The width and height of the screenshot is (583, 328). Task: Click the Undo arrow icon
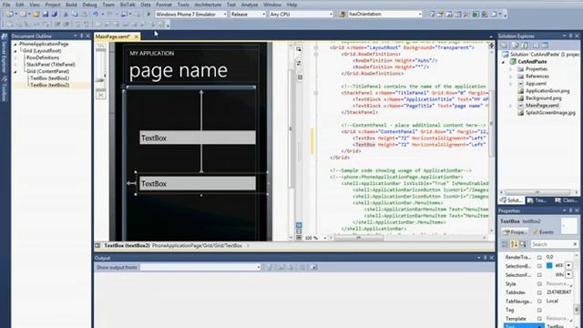[x=96, y=15]
